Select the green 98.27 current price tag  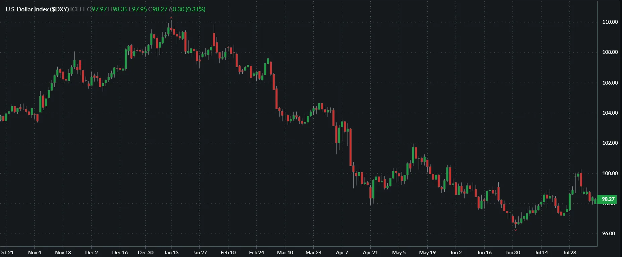[608, 199]
